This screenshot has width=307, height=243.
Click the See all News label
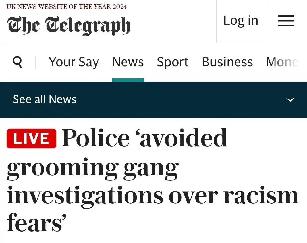(45, 99)
